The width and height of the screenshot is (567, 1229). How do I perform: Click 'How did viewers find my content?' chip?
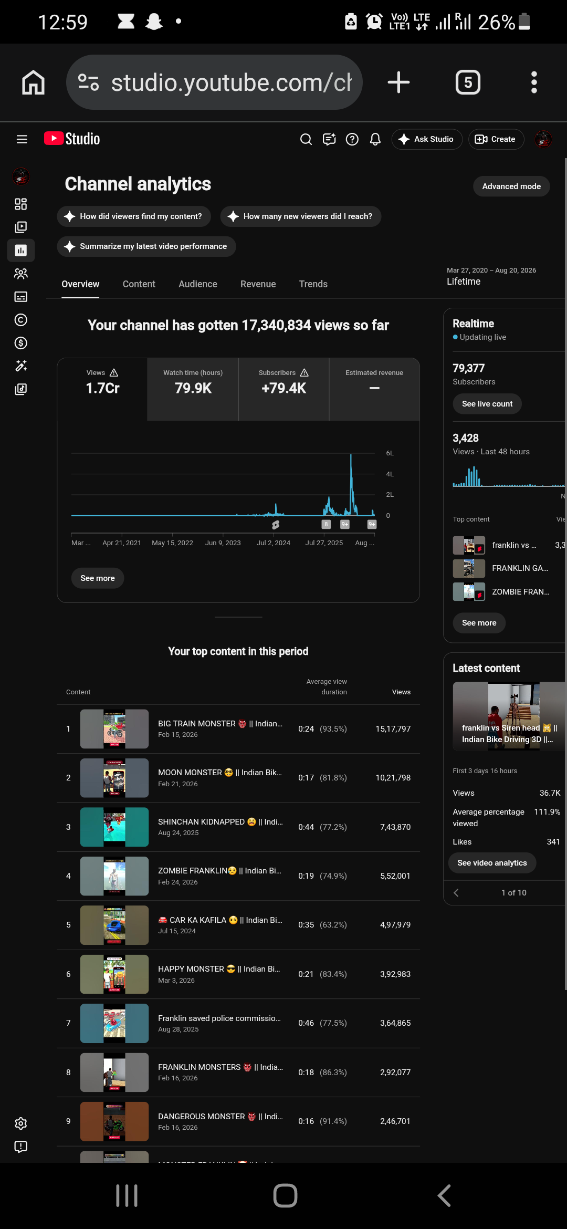134,216
